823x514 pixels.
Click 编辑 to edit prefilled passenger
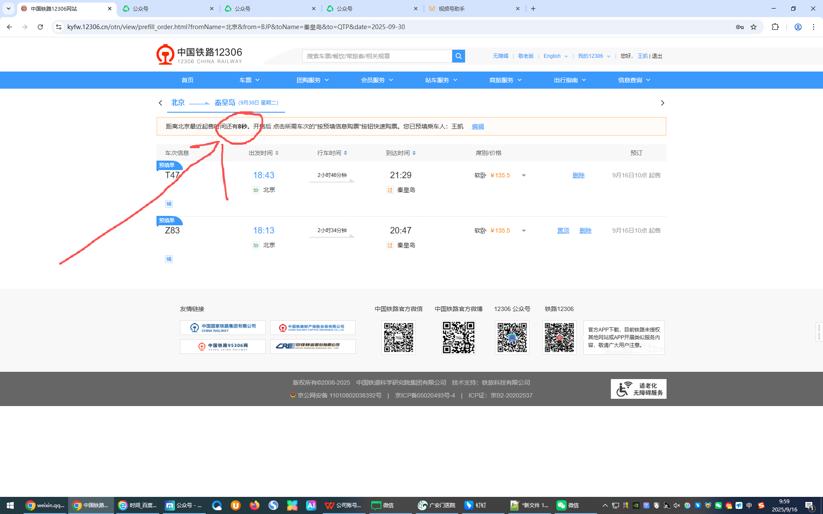(x=478, y=126)
